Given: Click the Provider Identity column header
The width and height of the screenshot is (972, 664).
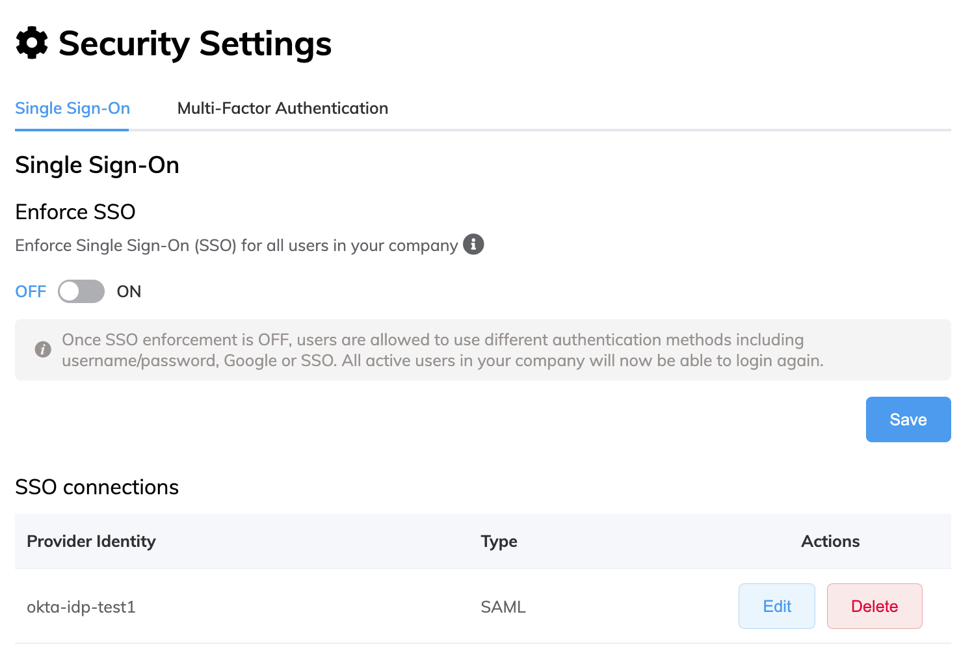Looking at the screenshot, I should (x=91, y=541).
